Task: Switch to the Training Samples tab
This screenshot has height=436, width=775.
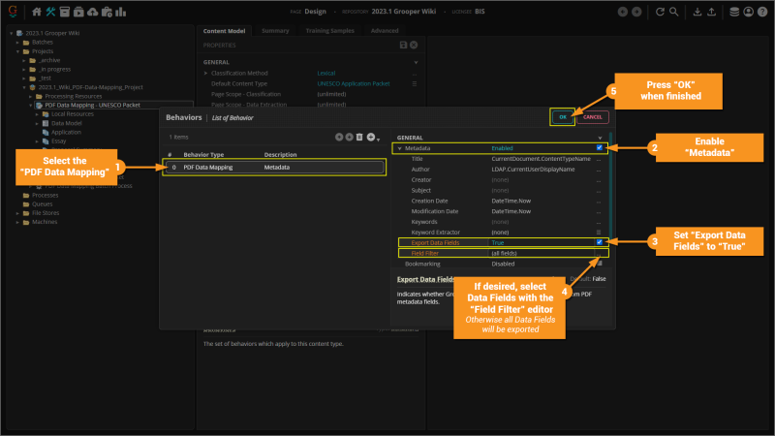Action: point(329,31)
